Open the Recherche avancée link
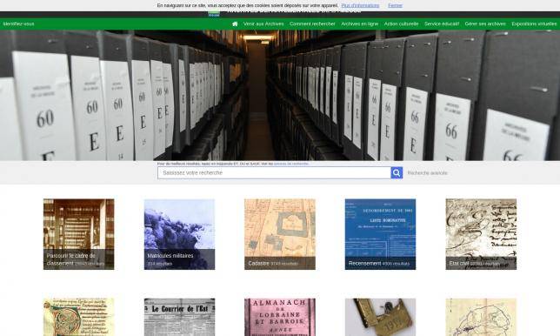The image size is (560, 336). (x=427, y=173)
